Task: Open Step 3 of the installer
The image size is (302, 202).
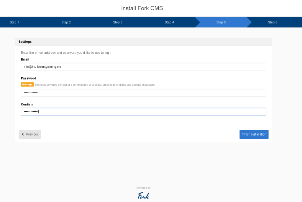Action: (118, 22)
